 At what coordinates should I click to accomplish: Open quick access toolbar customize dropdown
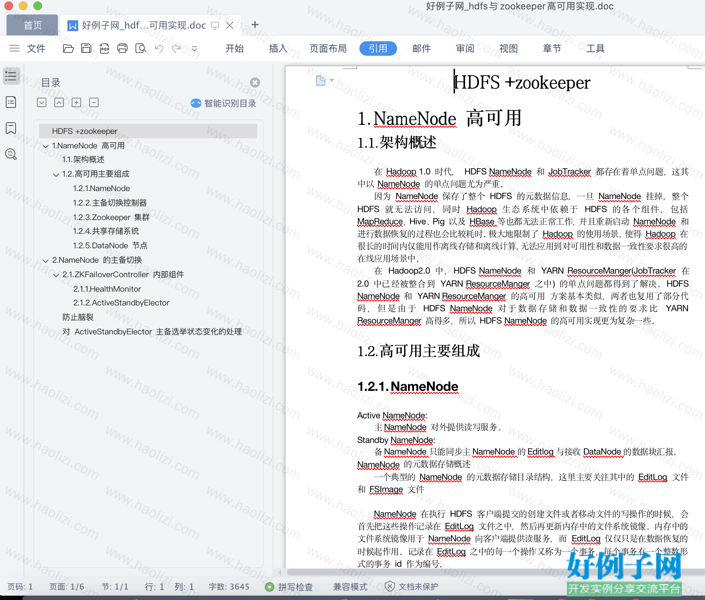[195, 48]
